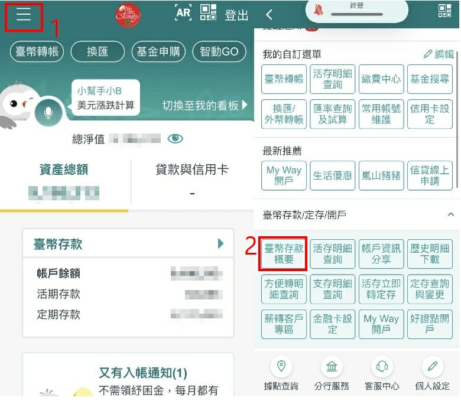Tap the microphone voice assistant icon
461x404 pixels.
(x=48, y=112)
